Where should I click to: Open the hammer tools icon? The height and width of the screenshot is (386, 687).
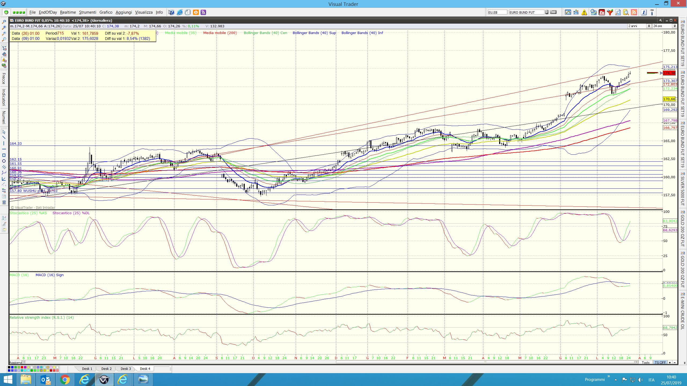652,12
